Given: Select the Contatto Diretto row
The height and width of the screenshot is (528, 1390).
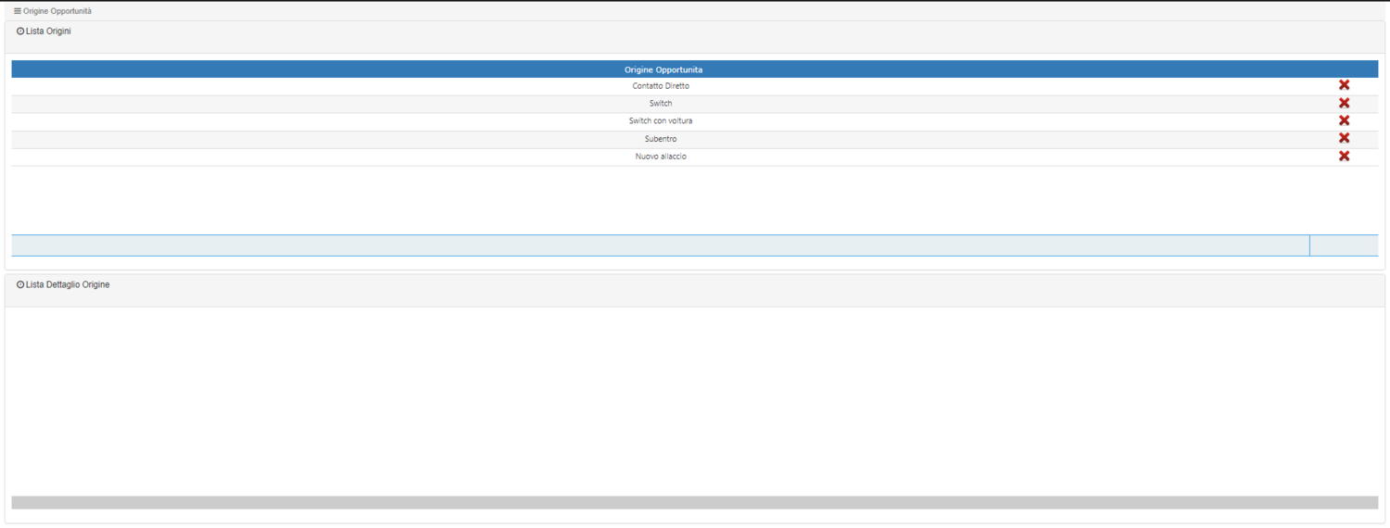Looking at the screenshot, I should (661, 86).
